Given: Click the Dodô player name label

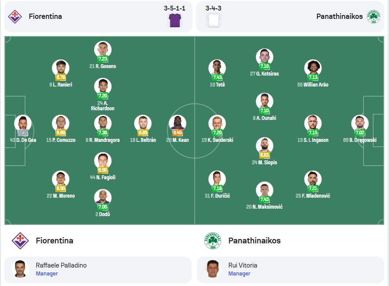Looking at the screenshot, I should (103, 214).
